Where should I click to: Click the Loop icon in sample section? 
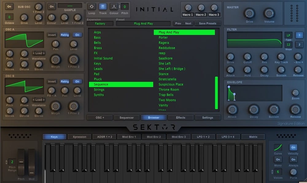click(91, 7)
